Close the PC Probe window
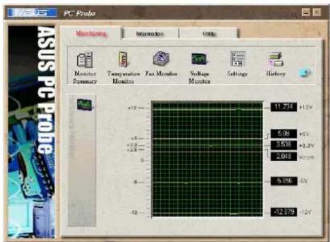This screenshot has height=242, width=330. tap(317, 13)
